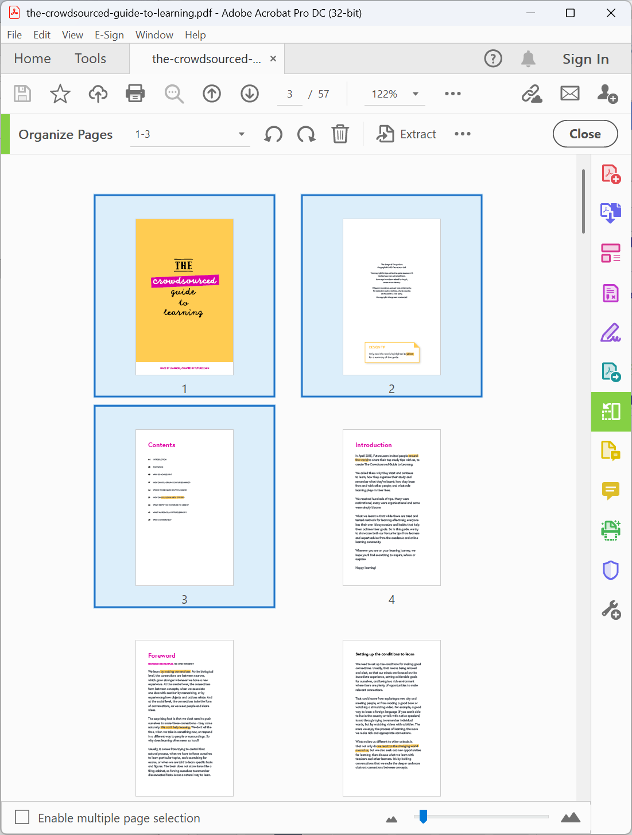Switch to the Tools tab
Viewport: 632px width, 835px height.
click(90, 59)
